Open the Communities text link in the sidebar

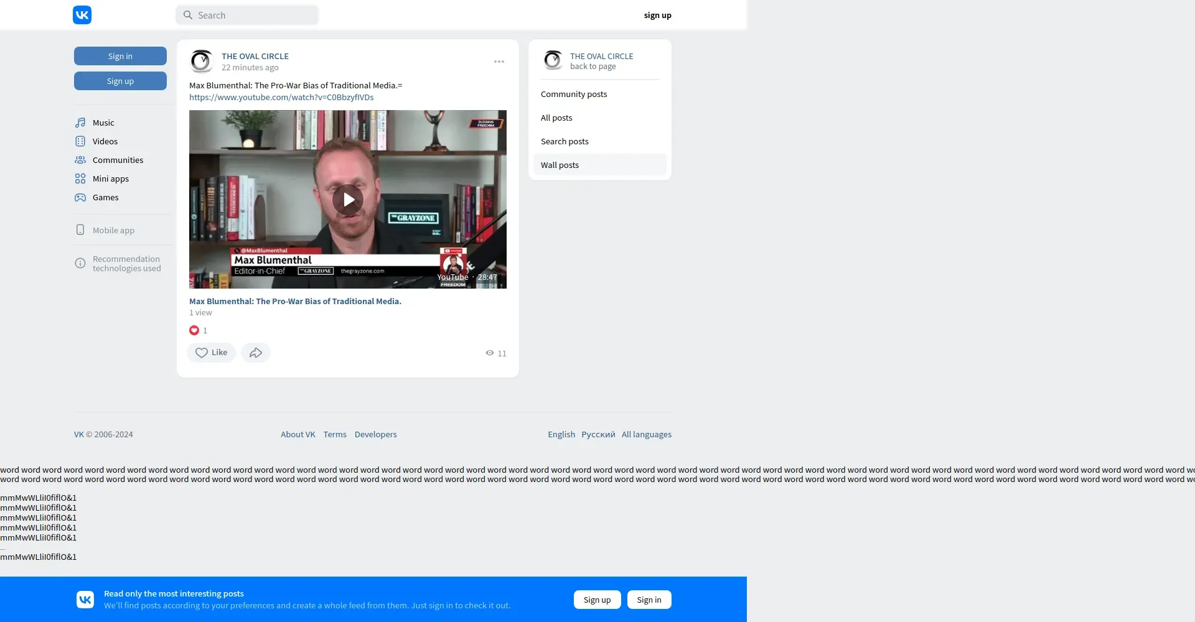(x=118, y=160)
